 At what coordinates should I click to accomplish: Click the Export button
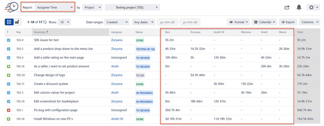coord(288,22)
